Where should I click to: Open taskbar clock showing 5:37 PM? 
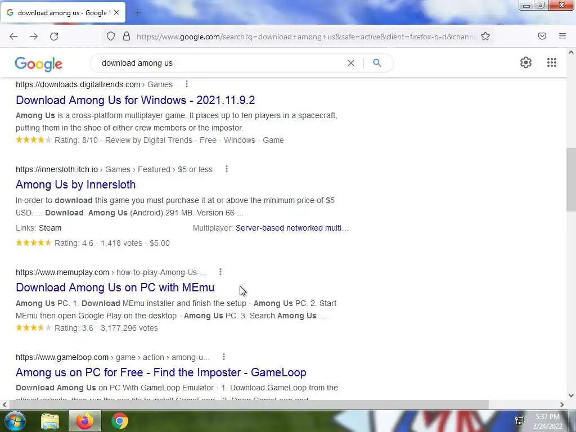pos(548,421)
